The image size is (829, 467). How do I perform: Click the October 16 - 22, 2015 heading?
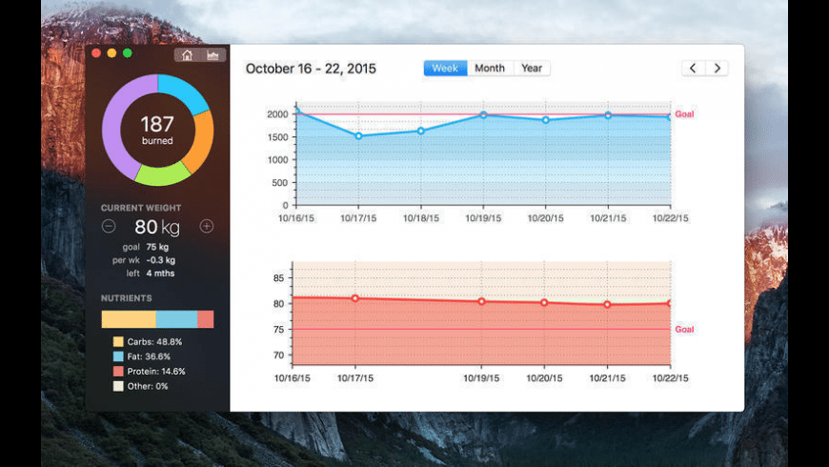pos(311,69)
